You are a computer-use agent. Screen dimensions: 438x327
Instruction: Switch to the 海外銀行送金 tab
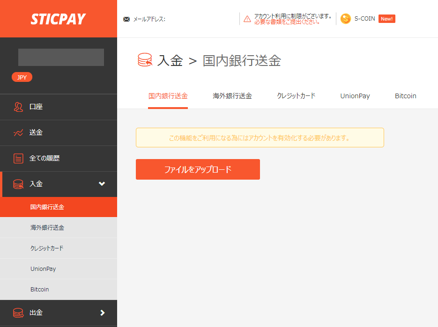pos(232,96)
